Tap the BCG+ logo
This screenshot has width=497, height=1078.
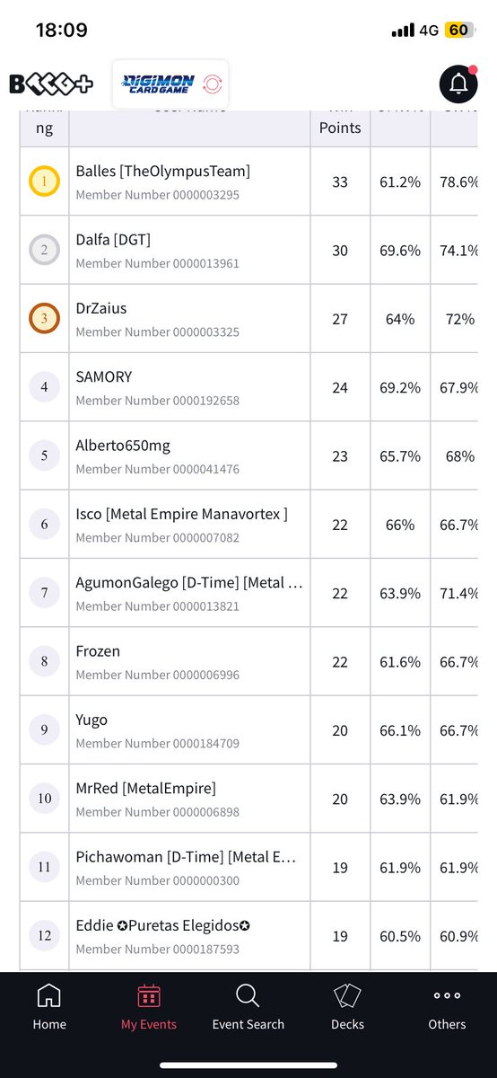[x=52, y=84]
